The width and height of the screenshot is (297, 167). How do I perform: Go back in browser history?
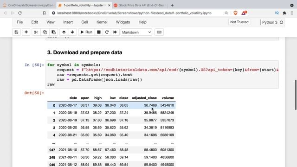tap(5, 13)
